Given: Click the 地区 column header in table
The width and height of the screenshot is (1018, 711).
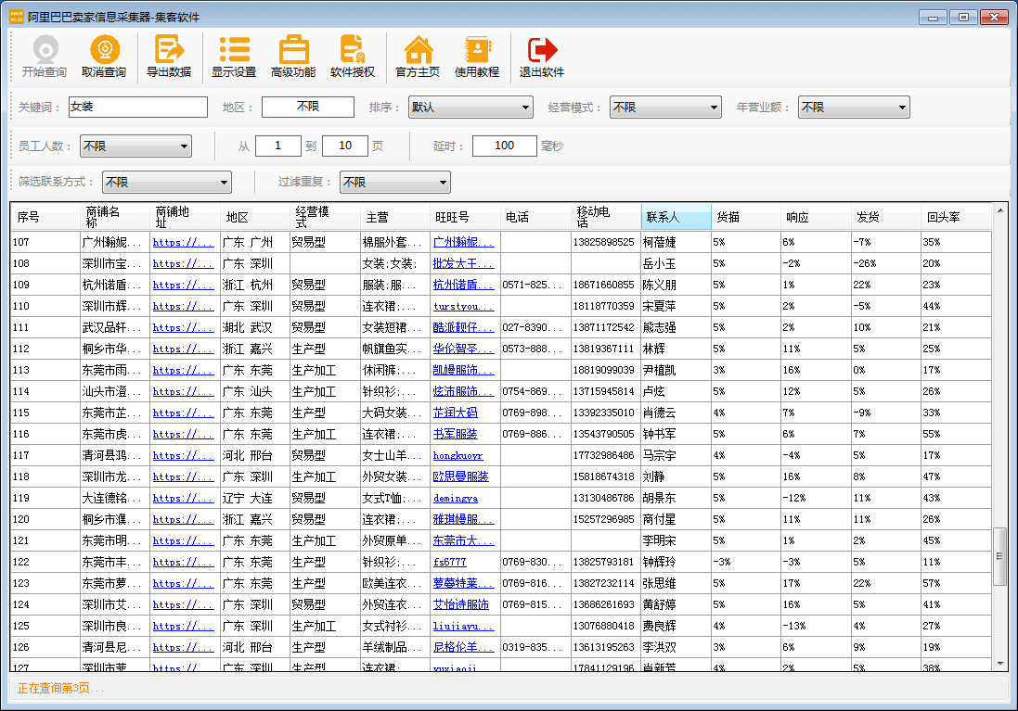Looking at the screenshot, I should pyautogui.click(x=254, y=217).
